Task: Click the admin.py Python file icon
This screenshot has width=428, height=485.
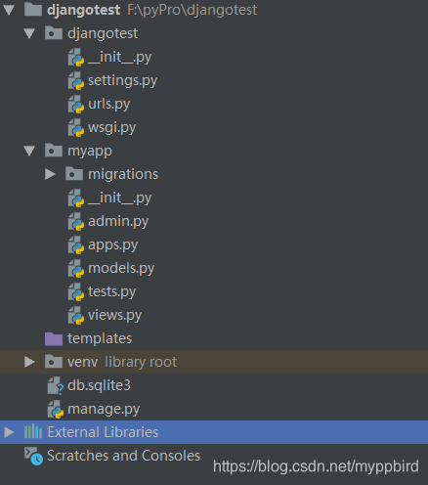Action: [x=76, y=222]
